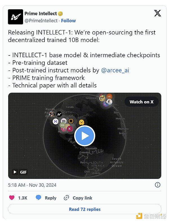The height and width of the screenshot is (222, 169).
Task: Open the Read 72 replies button
Action: 84,209
